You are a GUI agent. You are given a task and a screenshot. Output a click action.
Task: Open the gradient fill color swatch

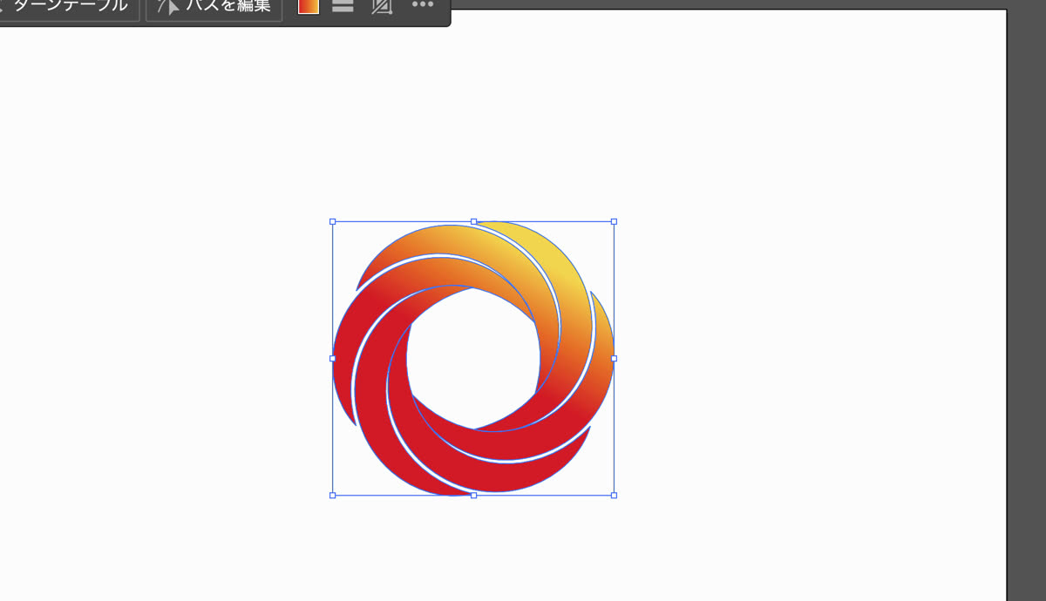coord(309,5)
